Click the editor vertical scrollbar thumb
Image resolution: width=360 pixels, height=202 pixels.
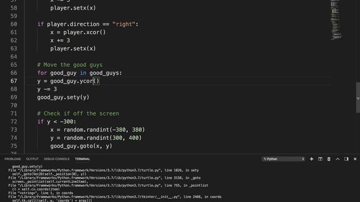[x=358, y=98]
